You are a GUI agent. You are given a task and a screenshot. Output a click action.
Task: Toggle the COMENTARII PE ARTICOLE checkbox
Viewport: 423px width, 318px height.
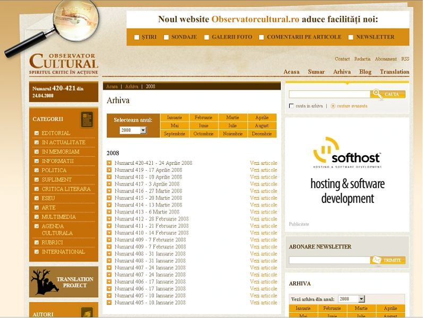click(x=262, y=37)
